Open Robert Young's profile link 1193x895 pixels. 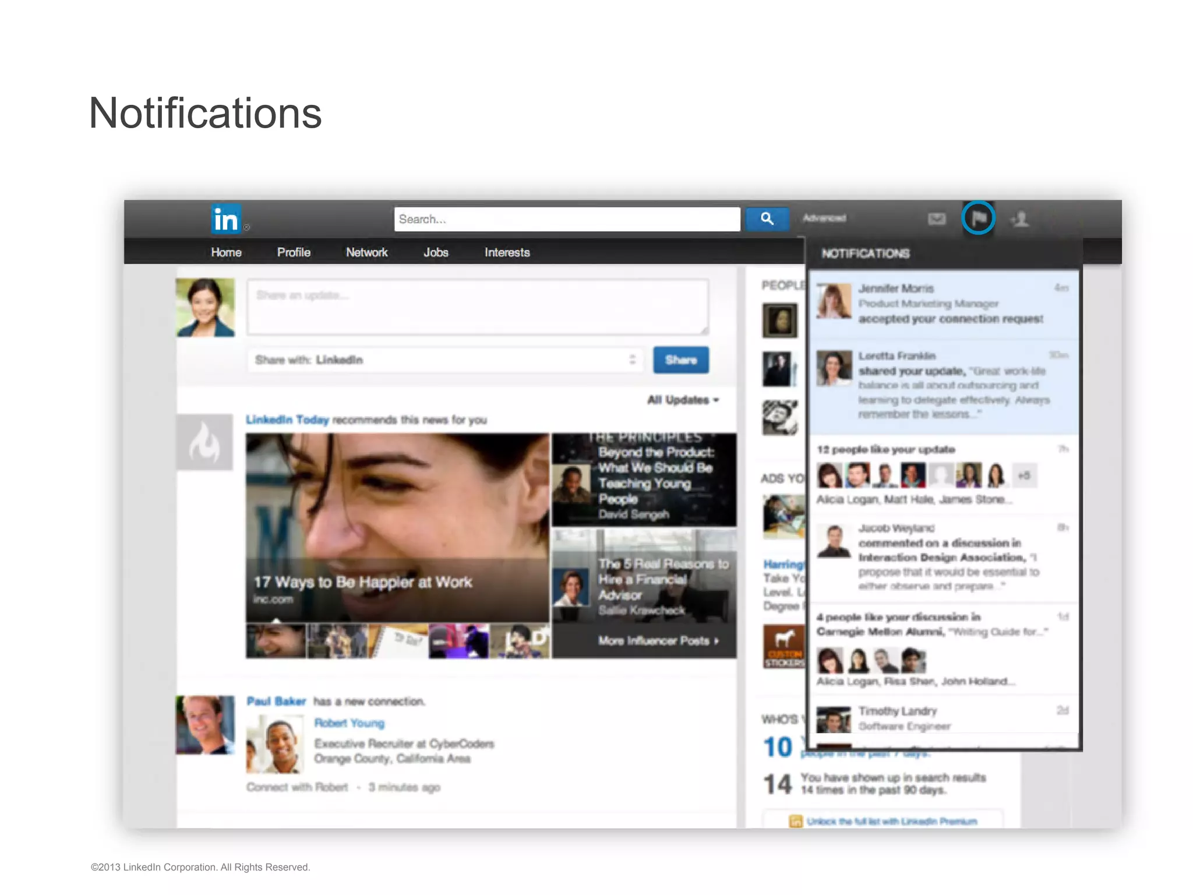(x=350, y=723)
